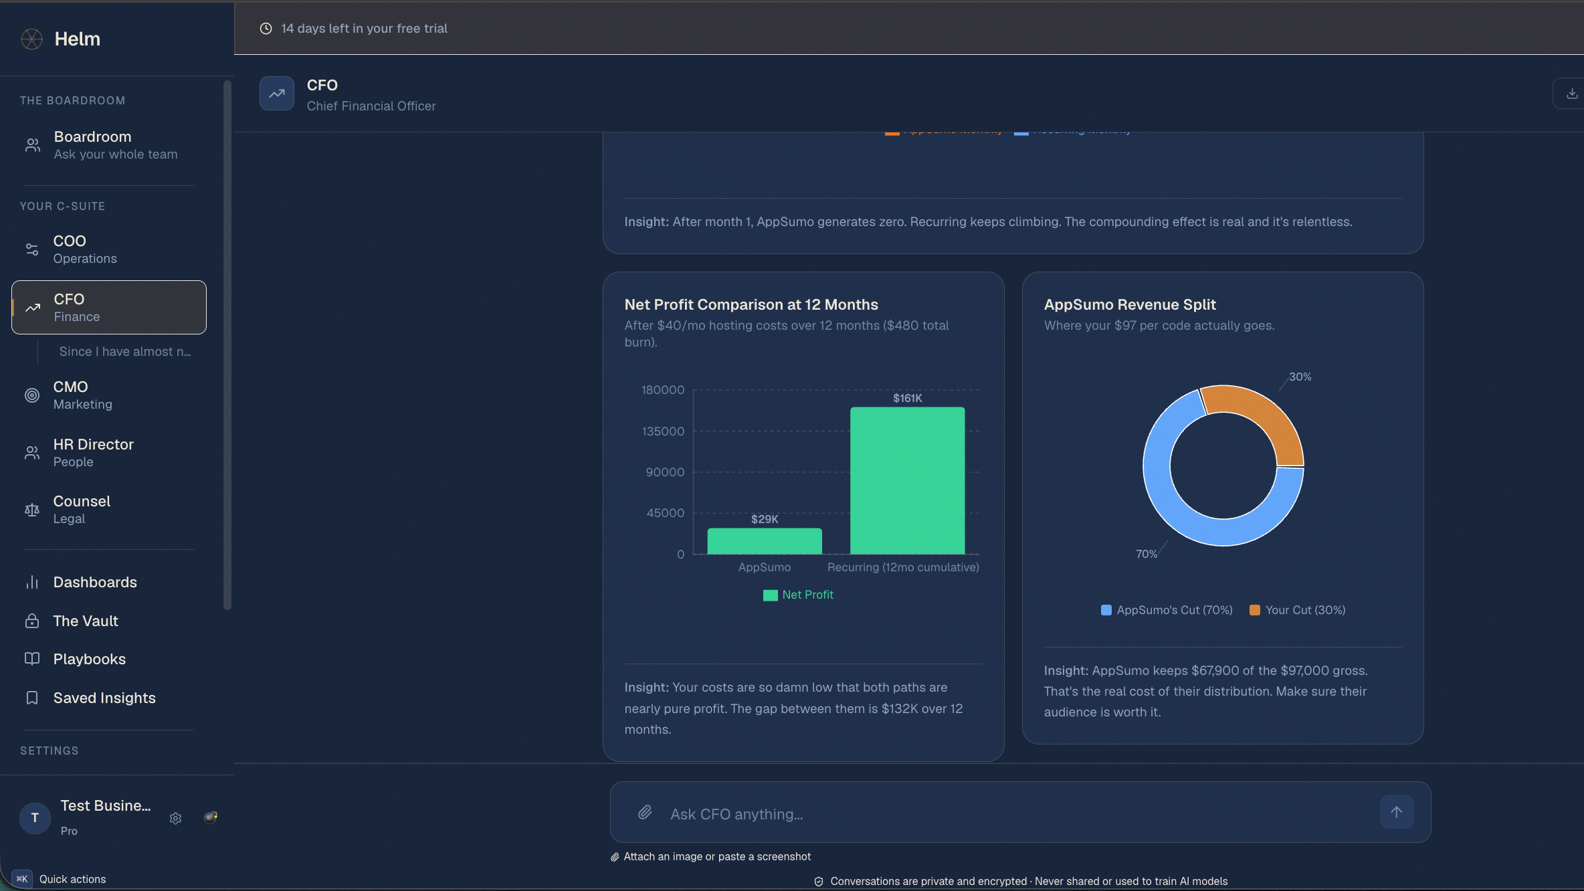This screenshot has height=891, width=1584.
Task: Click the CFO header trending icon badge
Action: (277, 94)
